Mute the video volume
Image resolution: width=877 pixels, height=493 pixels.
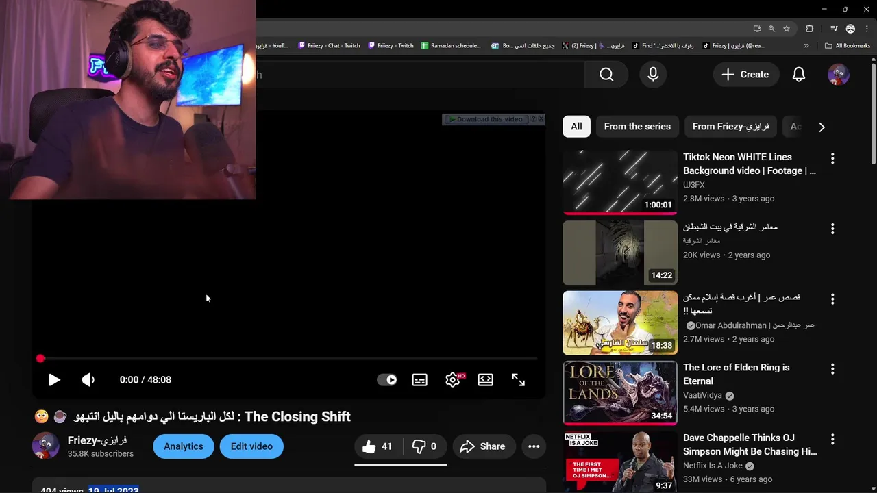tap(88, 380)
